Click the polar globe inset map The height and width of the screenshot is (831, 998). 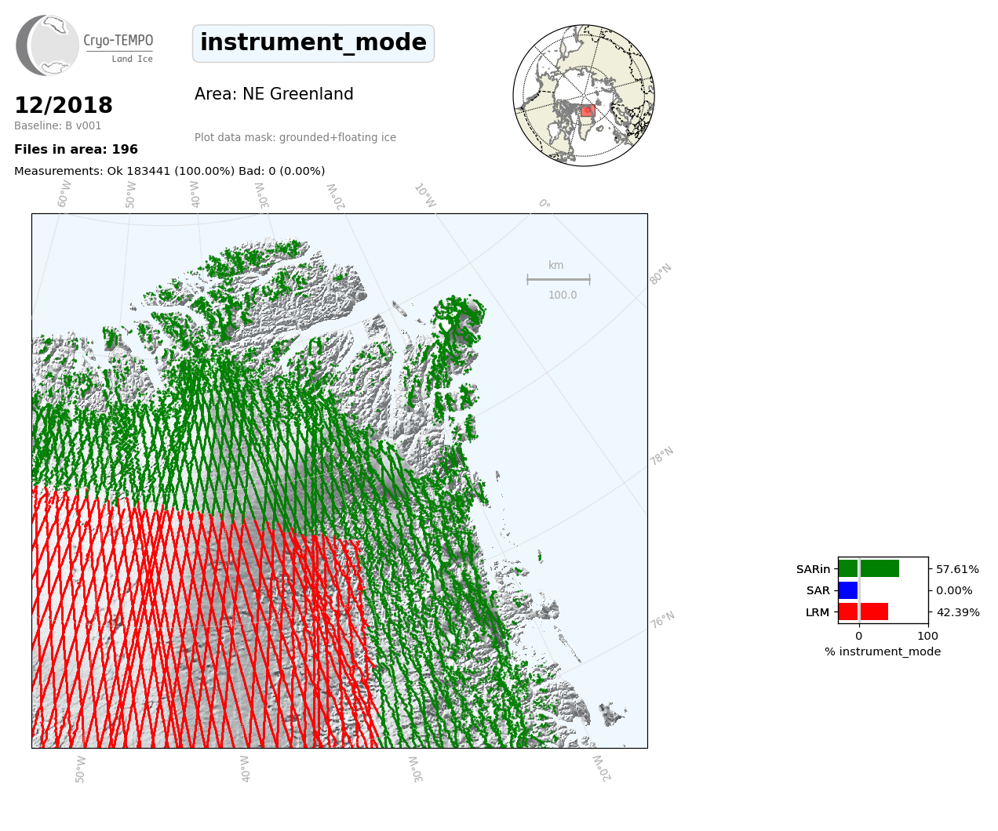[x=584, y=96]
